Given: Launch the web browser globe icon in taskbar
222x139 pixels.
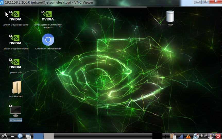Looking at the screenshot, I should click(20, 136).
